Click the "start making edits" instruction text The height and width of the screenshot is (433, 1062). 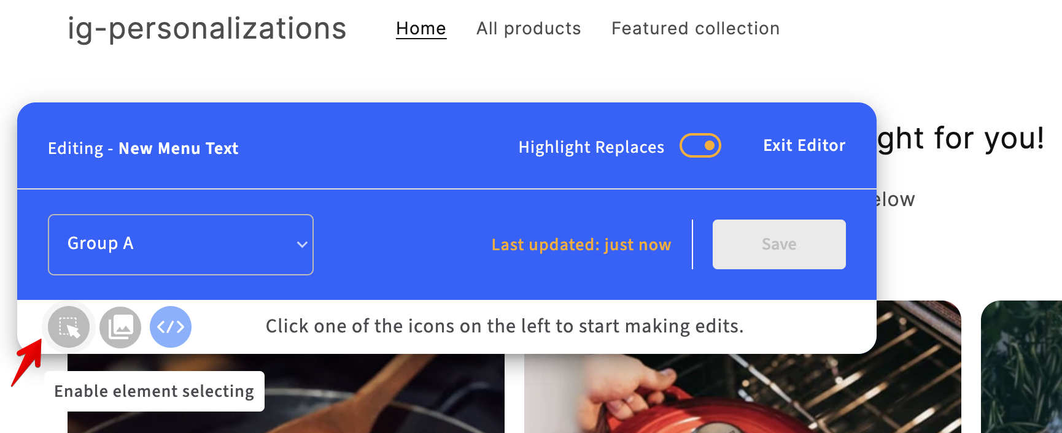(504, 326)
